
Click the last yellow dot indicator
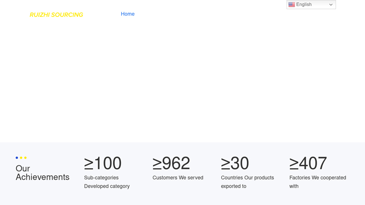tap(26, 158)
